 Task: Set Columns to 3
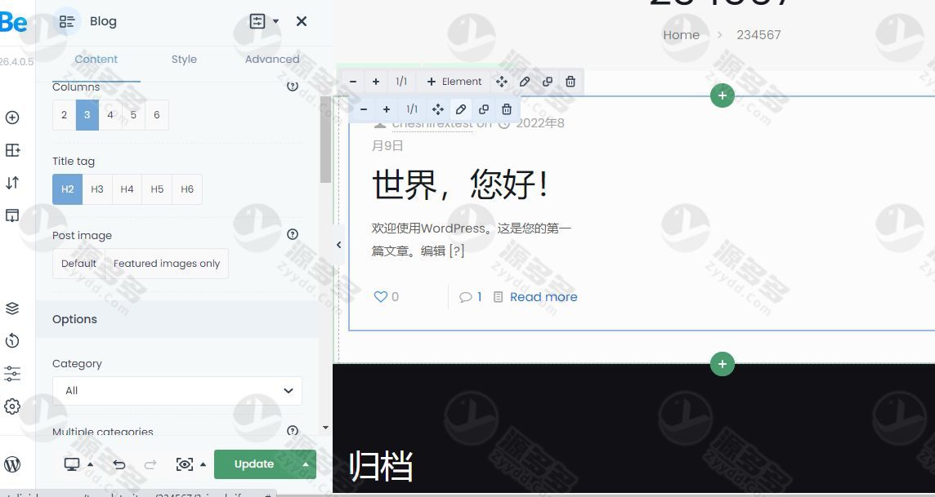point(87,115)
